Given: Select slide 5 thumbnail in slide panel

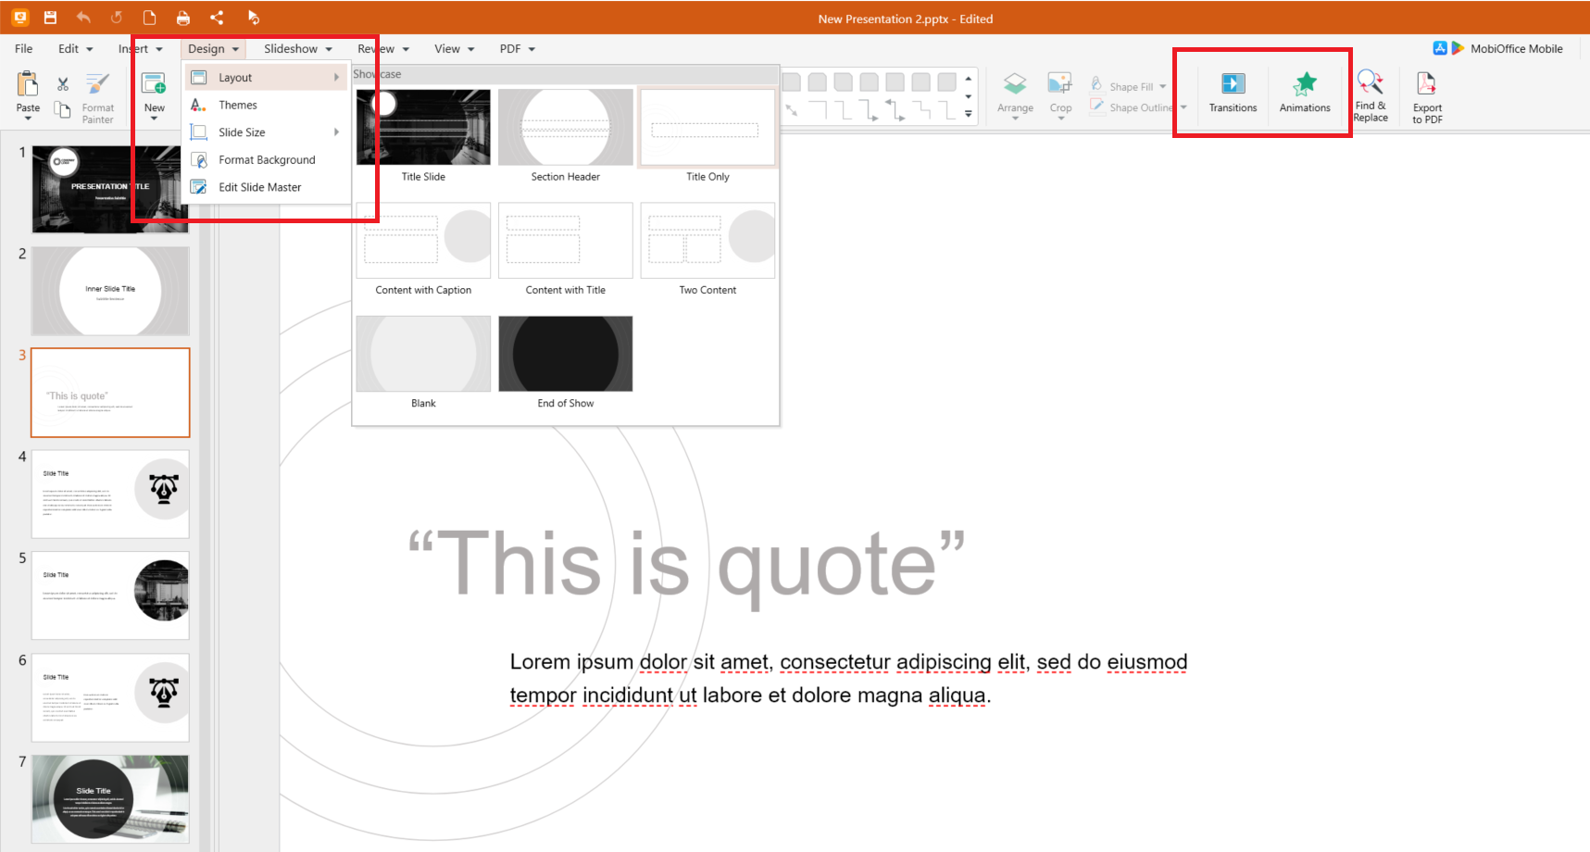Looking at the screenshot, I should tap(110, 595).
